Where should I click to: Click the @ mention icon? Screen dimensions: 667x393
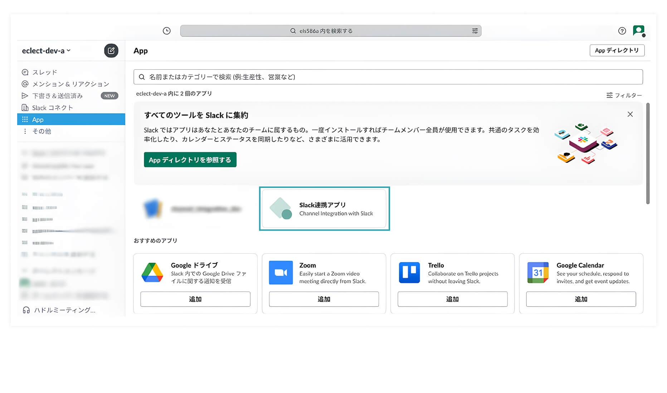coord(25,84)
